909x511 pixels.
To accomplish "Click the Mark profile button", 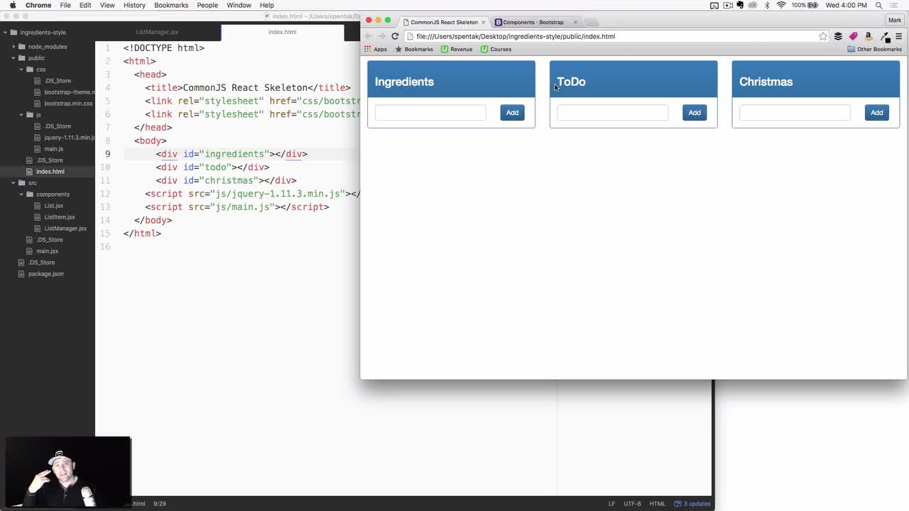I will click(x=894, y=21).
